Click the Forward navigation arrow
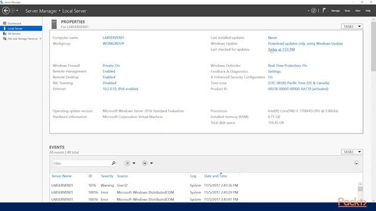 (13, 11)
